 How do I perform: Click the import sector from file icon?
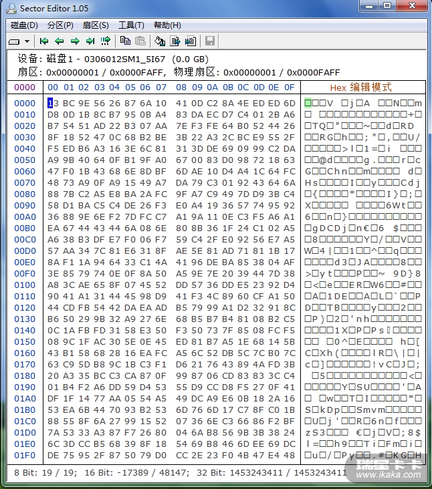point(191,41)
